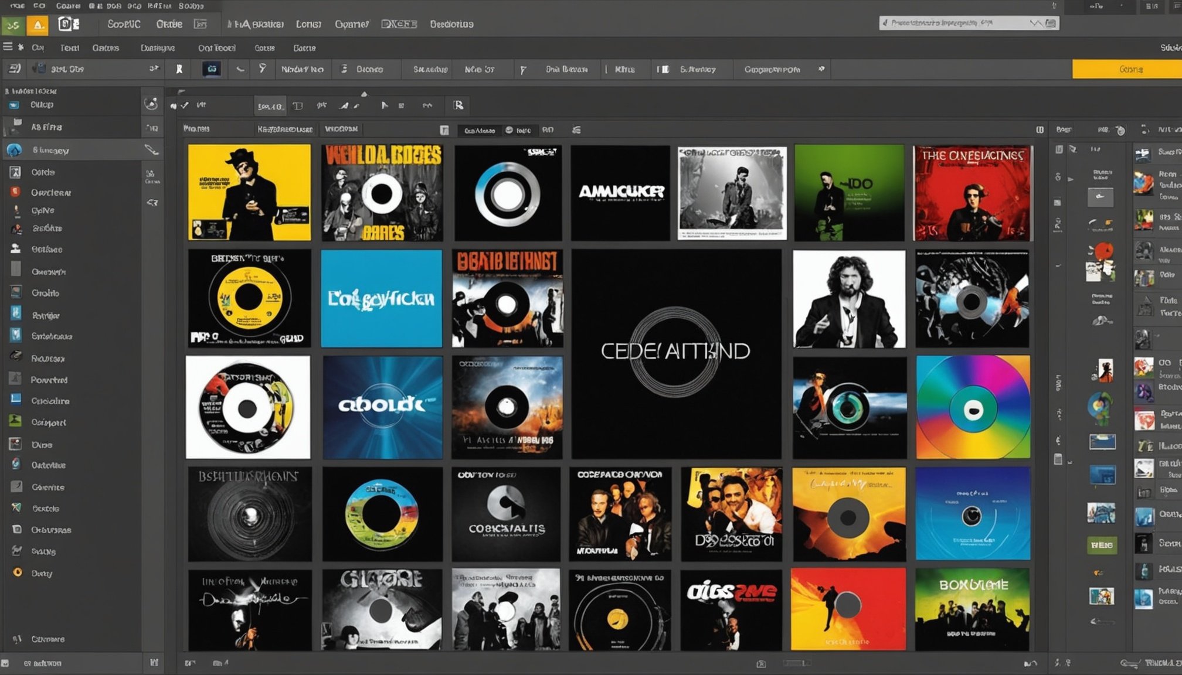This screenshot has height=675, width=1182.
Task: Click the funnel filter icon in toolbar
Action: pyautogui.click(x=262, y=69)
